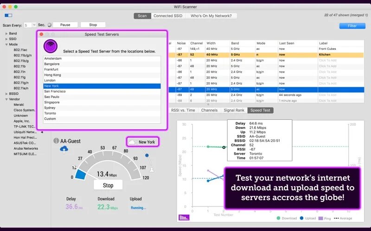Select Sydney server
This screenshot has width=371, height=231.
102,108
